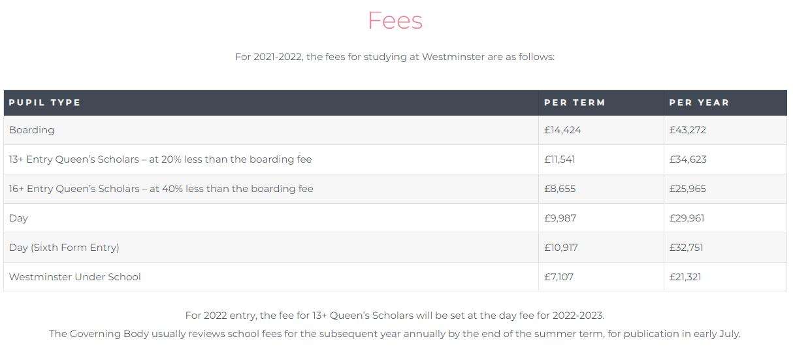This screenshot has height=358, width=793.
Task: Click the £11,541 per term value
Action: click(x=560, y=159)
